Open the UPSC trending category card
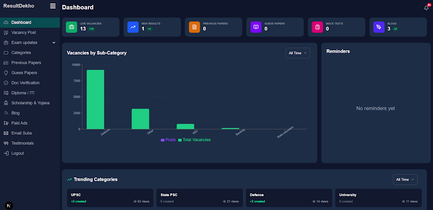 pyautogui.click(x=110, y=198)
